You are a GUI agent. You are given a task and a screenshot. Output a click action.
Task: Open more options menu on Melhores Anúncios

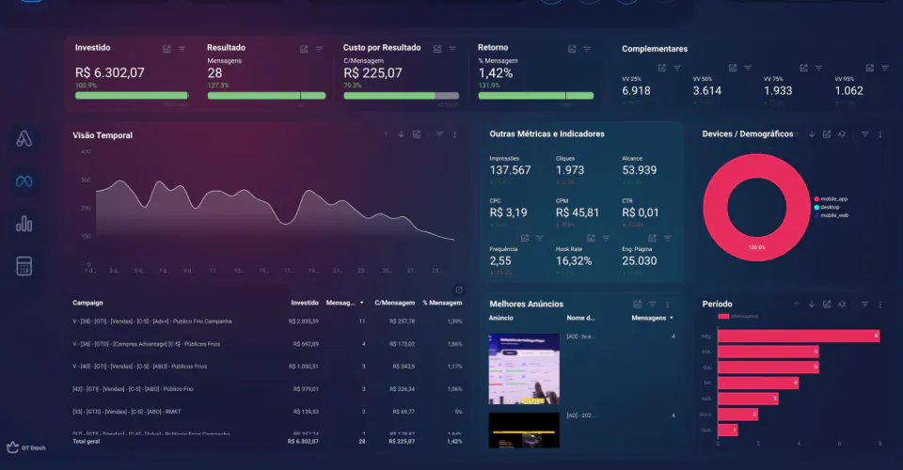[668, 305]
